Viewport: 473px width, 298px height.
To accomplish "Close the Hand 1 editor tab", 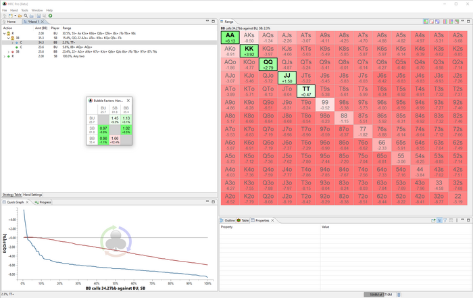I will pos(43,22).
